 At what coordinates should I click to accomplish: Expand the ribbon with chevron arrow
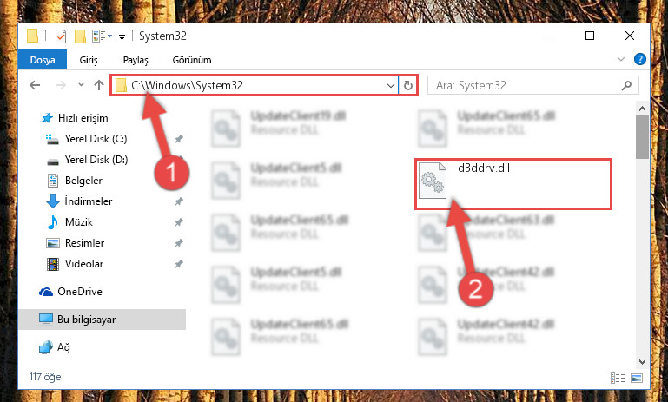(621, 59)
